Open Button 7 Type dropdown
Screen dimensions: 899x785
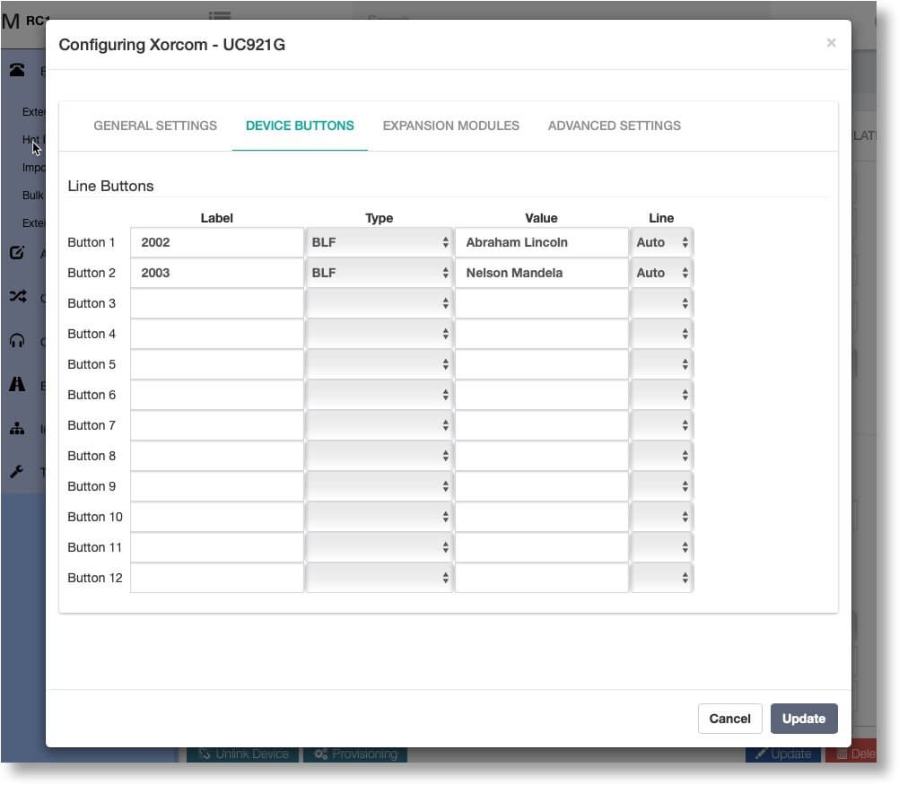point(379,425)
